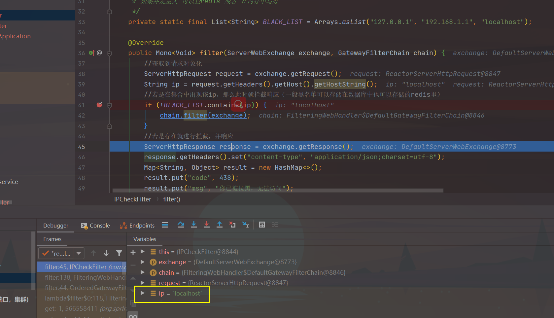Click the "localhost" value of ip variable
The image size is (554, 318).
click(187, 293)
